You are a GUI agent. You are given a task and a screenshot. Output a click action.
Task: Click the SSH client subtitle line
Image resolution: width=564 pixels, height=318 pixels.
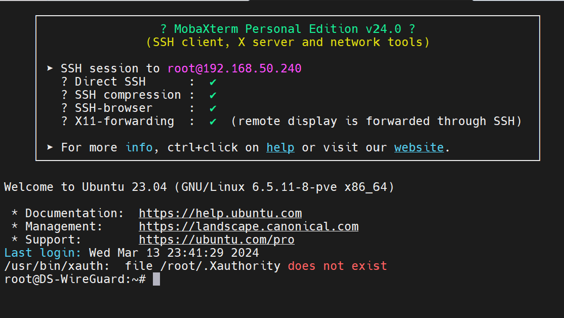tap(288, 42)
